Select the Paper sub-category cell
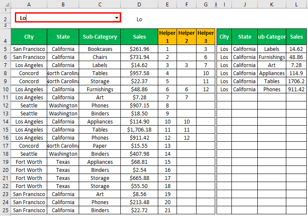 point(100,146)
